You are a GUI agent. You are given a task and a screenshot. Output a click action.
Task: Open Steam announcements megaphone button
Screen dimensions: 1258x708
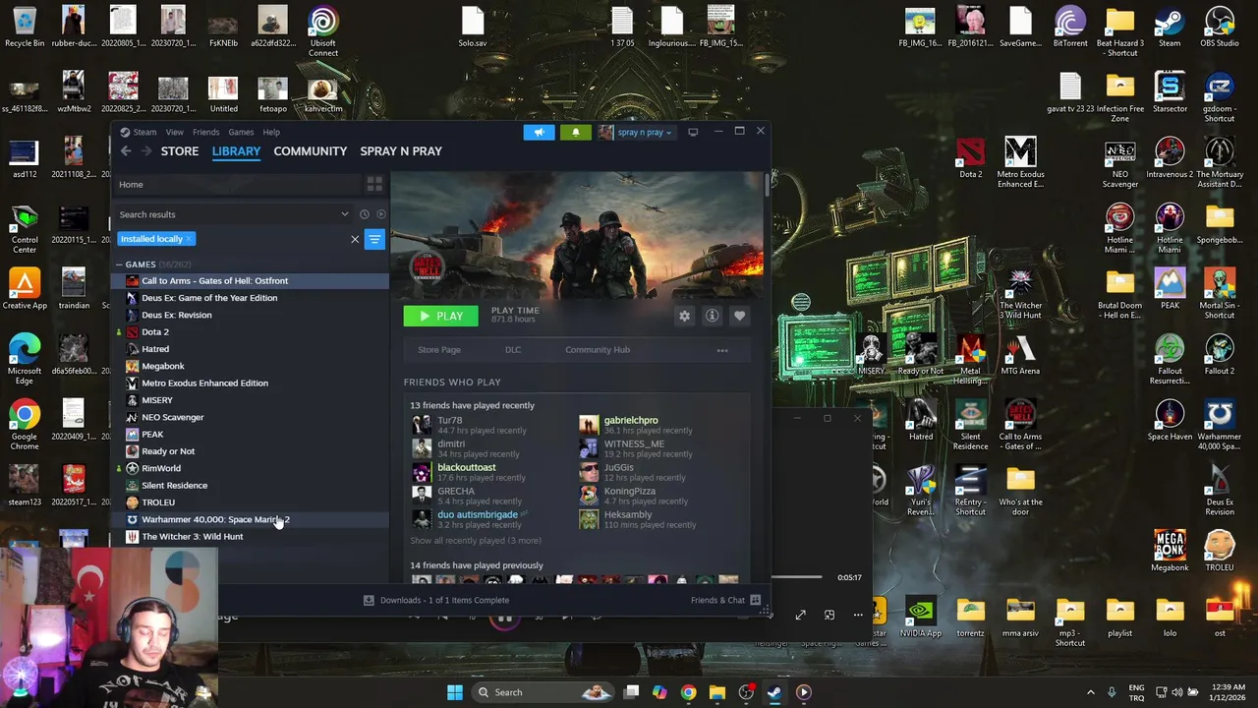[539, 132]
